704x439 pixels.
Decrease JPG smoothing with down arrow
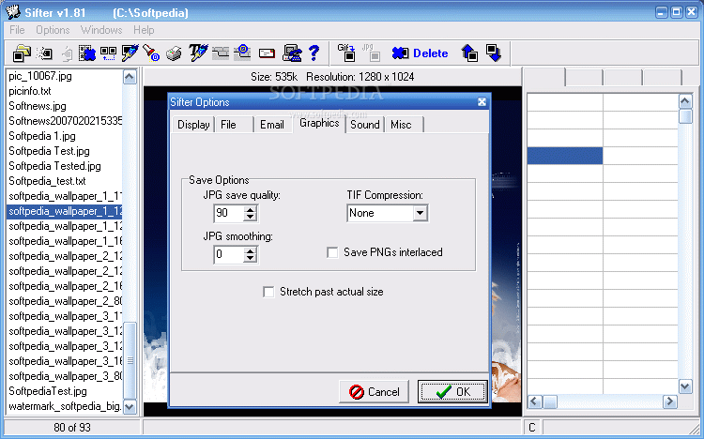tap(250, 259)
